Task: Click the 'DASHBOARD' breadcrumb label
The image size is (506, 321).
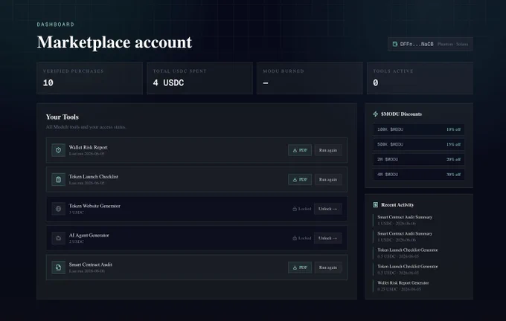Action: click(x=56, y=25)
